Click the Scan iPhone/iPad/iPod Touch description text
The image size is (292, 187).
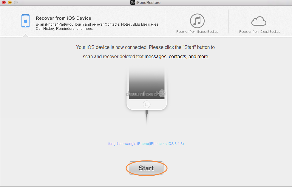tap(98, 27)
